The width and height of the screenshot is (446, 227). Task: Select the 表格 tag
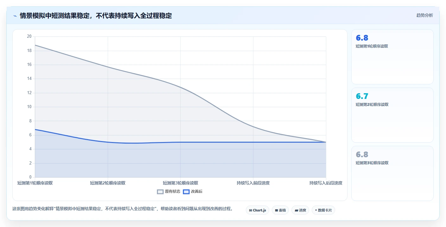(280, 210)
